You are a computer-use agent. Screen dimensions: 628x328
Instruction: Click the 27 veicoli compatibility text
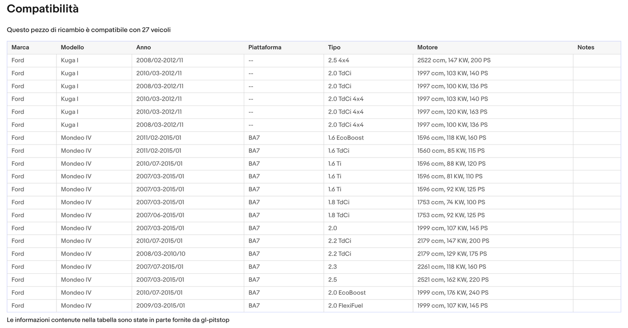click(x=156, y=30)
